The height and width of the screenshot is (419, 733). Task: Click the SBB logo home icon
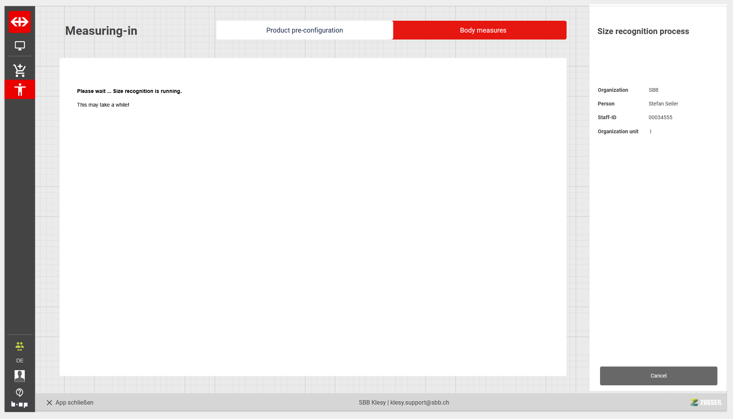(20, 22)
